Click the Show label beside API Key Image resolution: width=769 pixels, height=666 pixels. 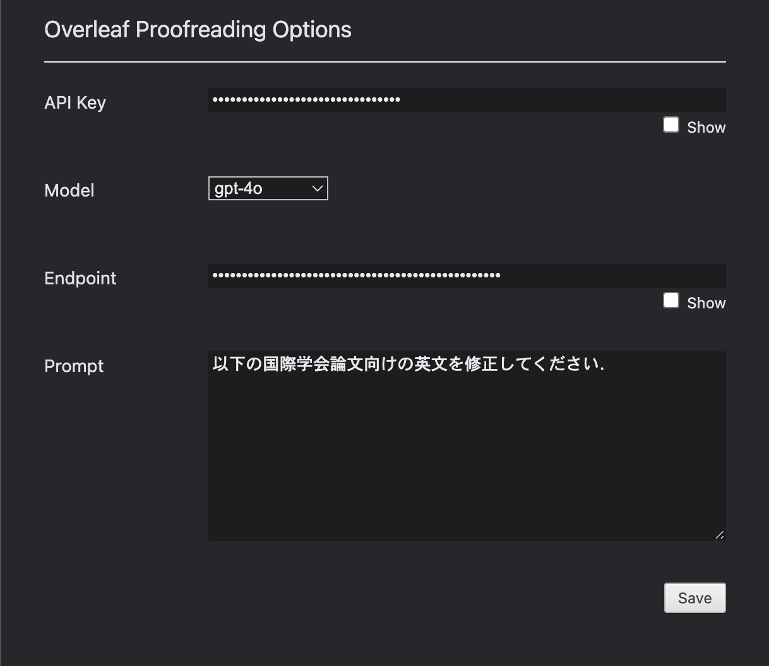point(706,128)
